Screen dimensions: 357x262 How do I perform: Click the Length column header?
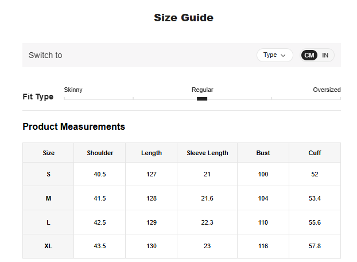click(152, 153)
